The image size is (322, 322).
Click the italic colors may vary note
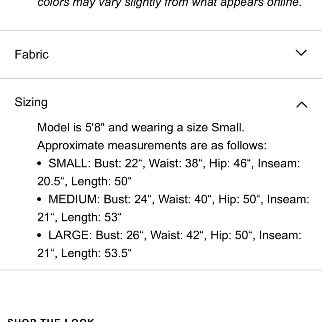click(170, 3)
